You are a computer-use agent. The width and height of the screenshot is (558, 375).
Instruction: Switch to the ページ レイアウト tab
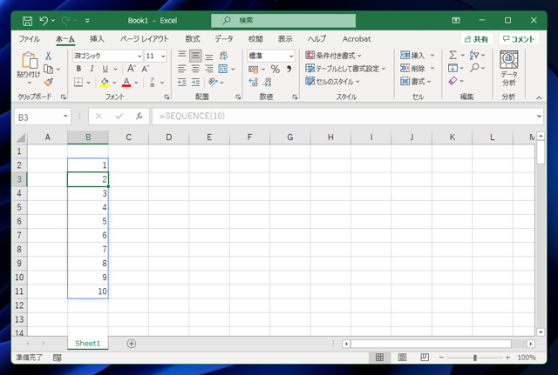[144, 39]
